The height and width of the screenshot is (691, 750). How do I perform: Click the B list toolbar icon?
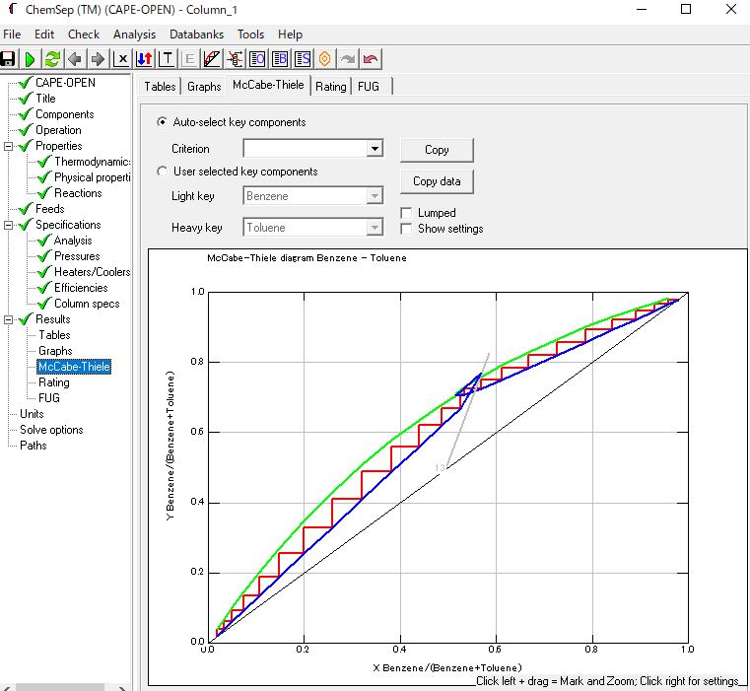280,59
